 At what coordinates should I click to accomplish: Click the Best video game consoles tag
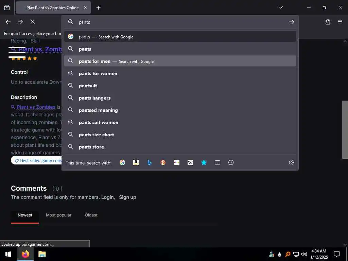[x=37, y=160]
